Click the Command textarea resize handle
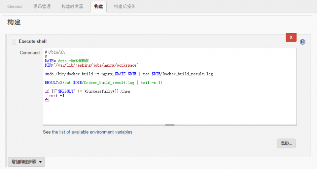Viewport: 317px width, 169px height. click(170, 125)
